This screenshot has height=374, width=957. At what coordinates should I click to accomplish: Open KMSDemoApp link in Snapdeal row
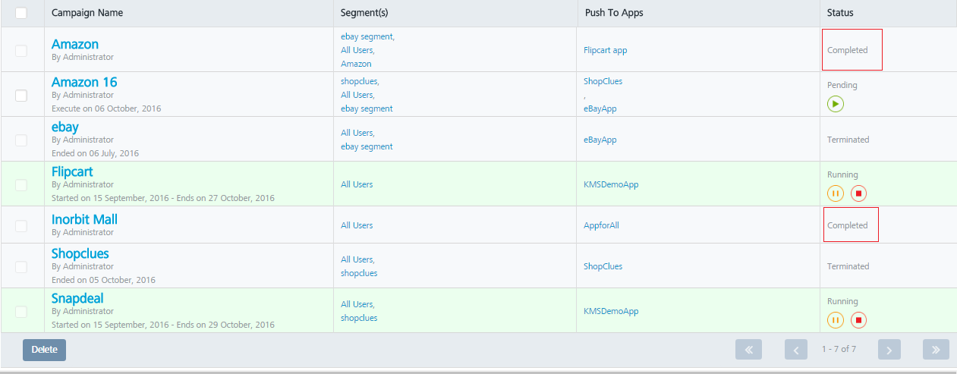tap(611, 311)
